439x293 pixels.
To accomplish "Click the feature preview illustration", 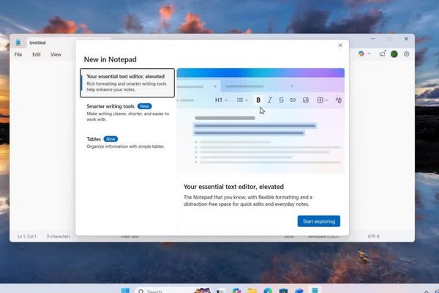I will point(260,121).
